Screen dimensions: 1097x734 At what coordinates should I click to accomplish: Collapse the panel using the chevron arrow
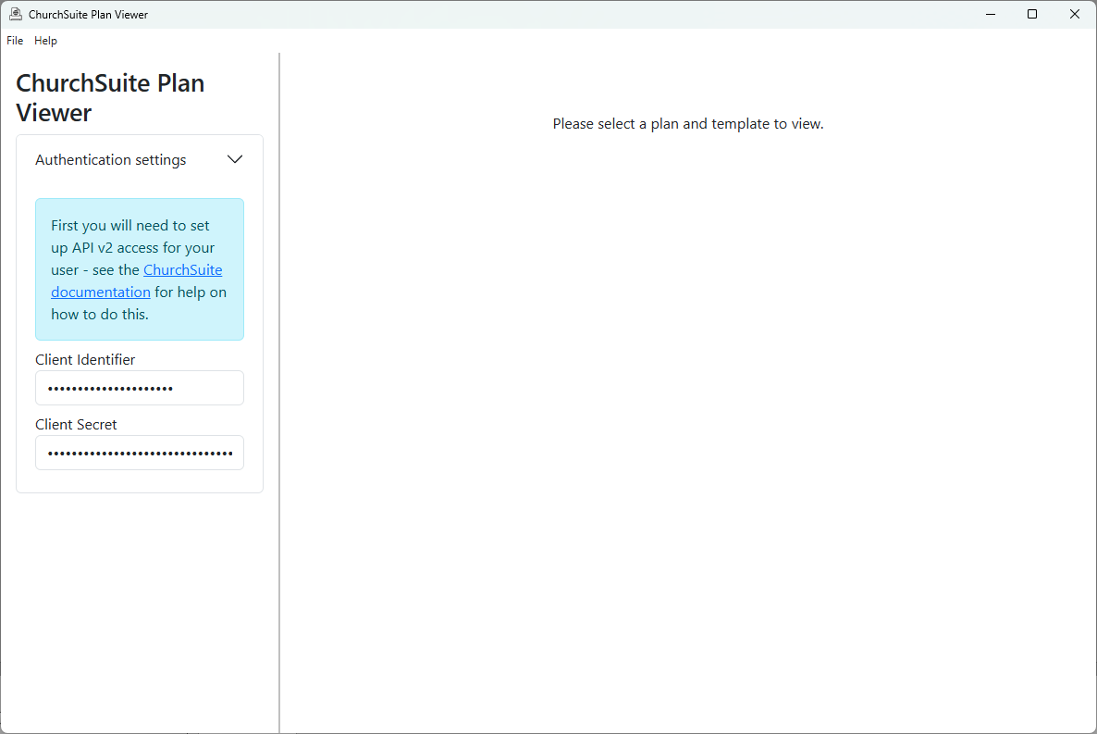point(235,159)
